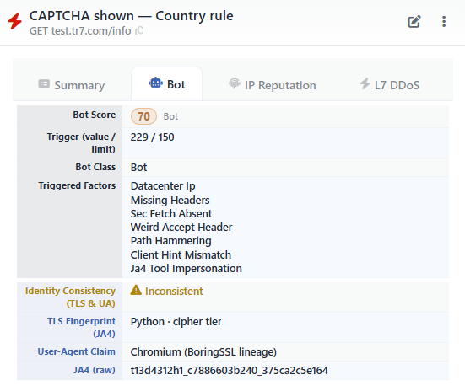Open the IP Reputation tab
The image size is (465, 391).
pyautogui.click(x=273, y=85)
